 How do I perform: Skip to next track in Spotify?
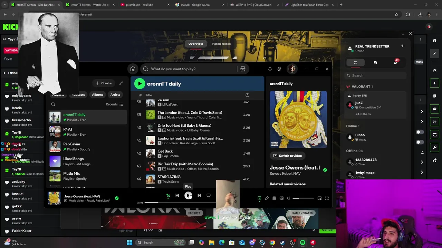[x=199, y=195]
